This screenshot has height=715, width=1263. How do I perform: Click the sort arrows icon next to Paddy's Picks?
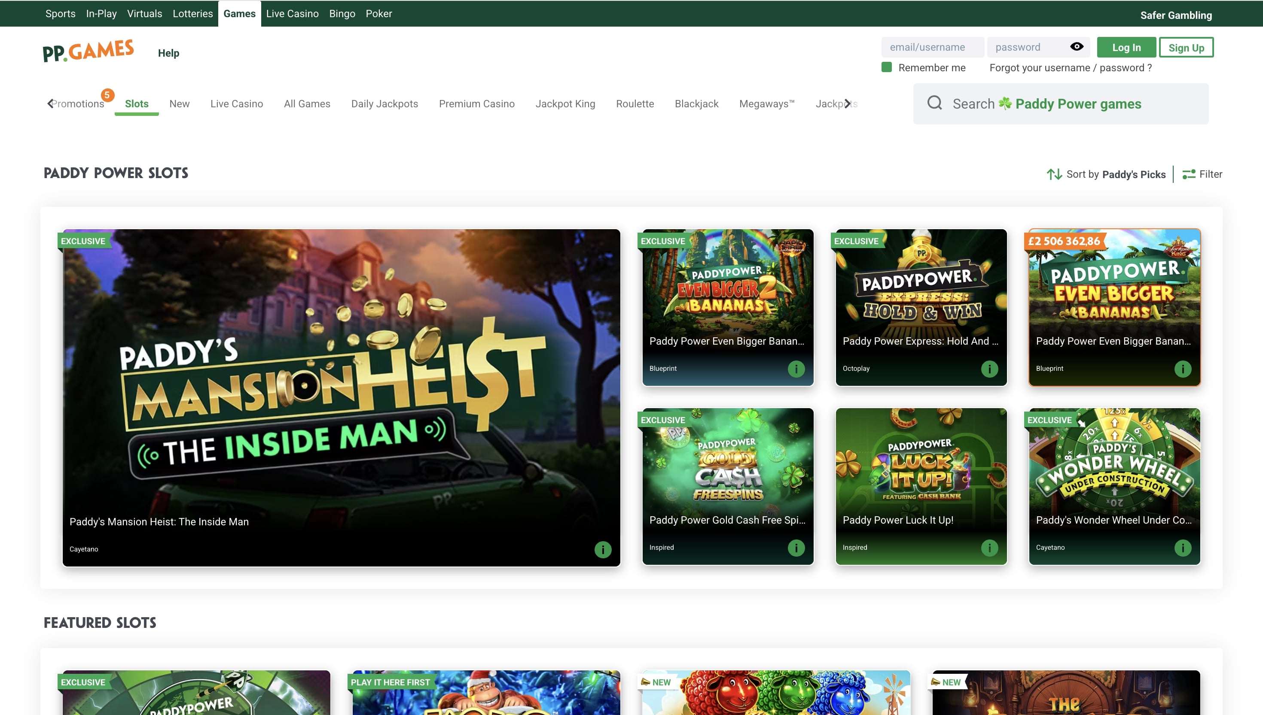tap(1055, 174)
